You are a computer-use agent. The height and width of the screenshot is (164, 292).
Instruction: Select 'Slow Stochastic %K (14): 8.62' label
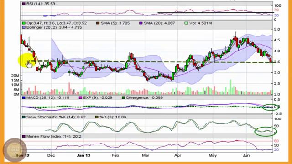(x=56, y=117)
